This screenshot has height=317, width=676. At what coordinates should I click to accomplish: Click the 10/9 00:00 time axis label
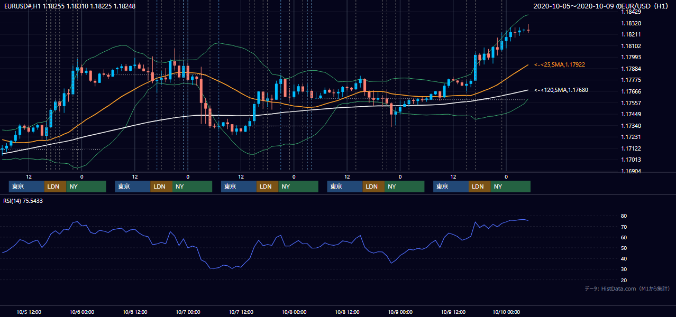tap(400, 312)
